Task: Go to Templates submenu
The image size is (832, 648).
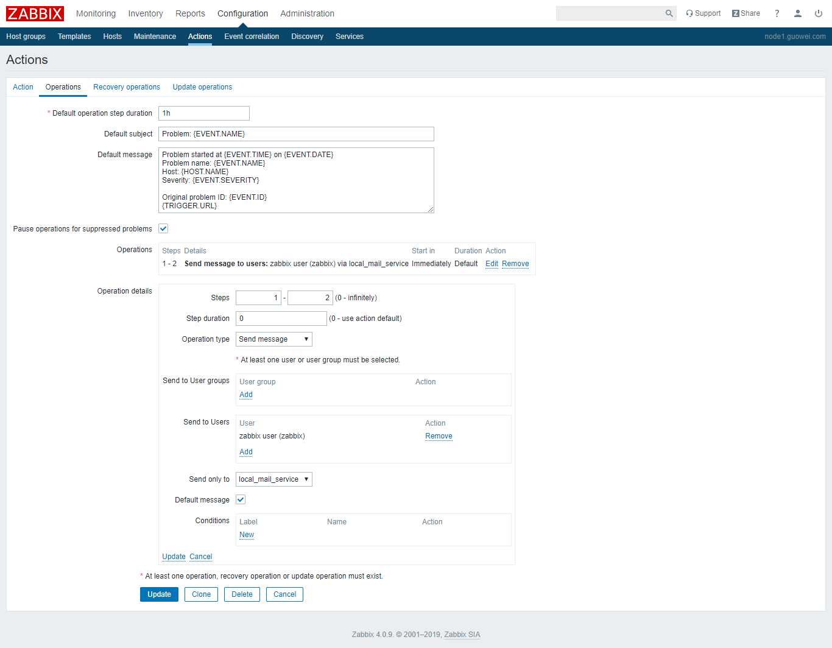Action: 74,37
